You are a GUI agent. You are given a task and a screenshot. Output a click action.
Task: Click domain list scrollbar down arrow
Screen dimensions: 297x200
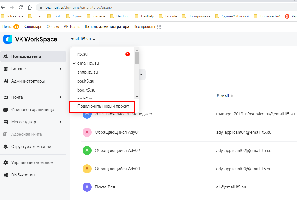[137, 97]
